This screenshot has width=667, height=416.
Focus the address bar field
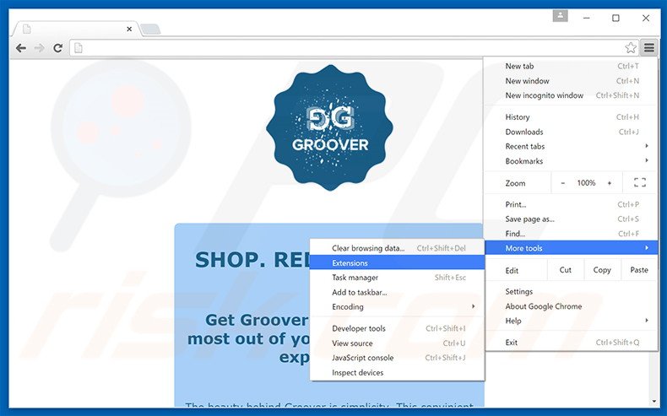(353, 48)
